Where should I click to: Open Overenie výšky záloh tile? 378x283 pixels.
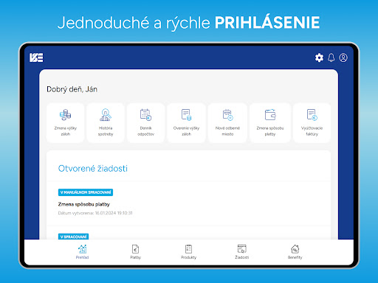pyautogui.click(x=186, y=122)
